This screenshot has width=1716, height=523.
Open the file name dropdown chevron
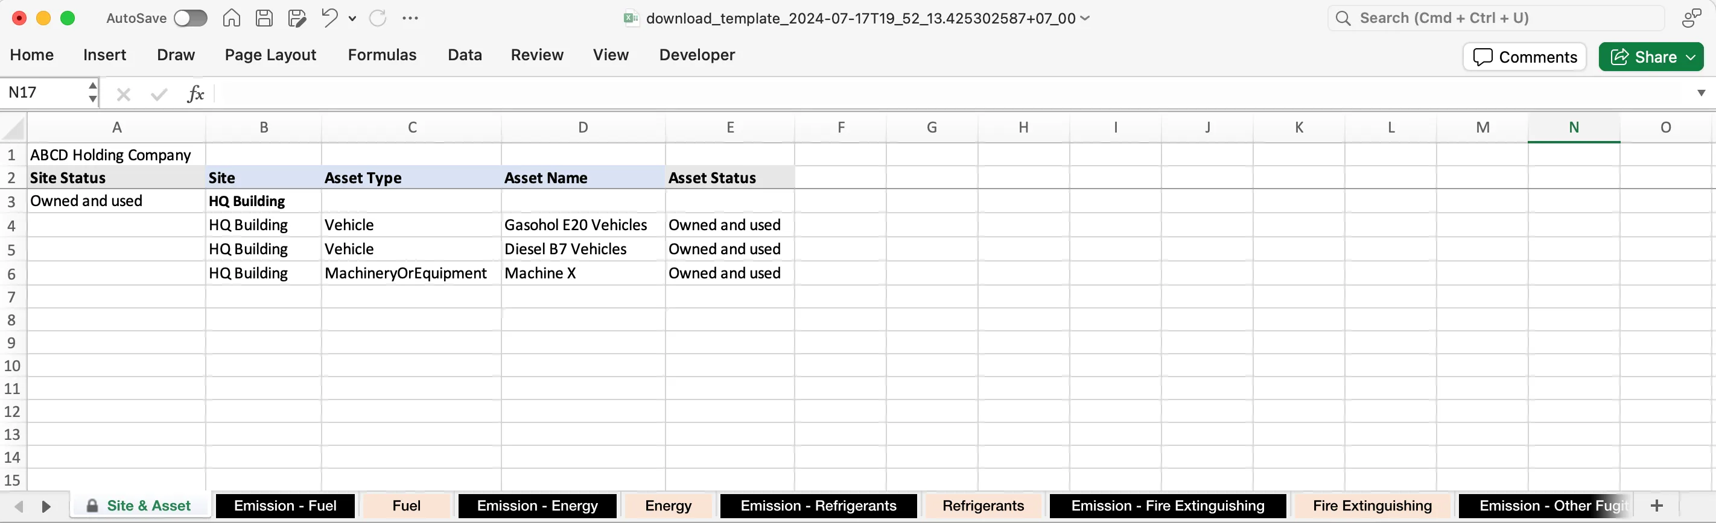pos(1085,18)
